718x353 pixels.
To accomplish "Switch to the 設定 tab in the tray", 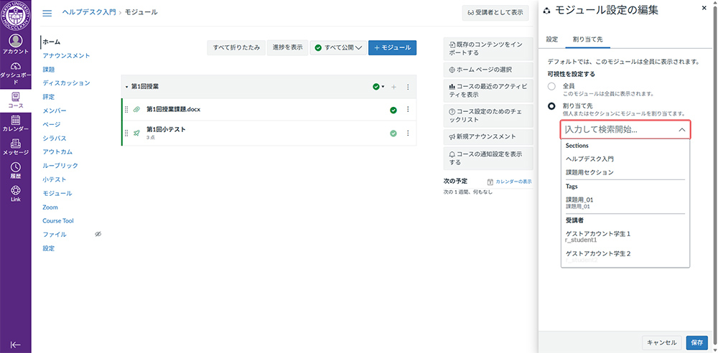I will coord(551,39).
